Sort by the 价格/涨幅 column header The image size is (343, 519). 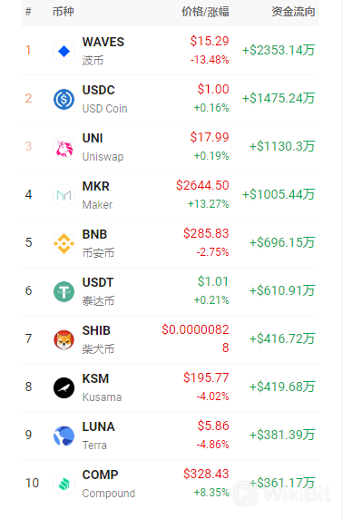(x=205, y=12)
